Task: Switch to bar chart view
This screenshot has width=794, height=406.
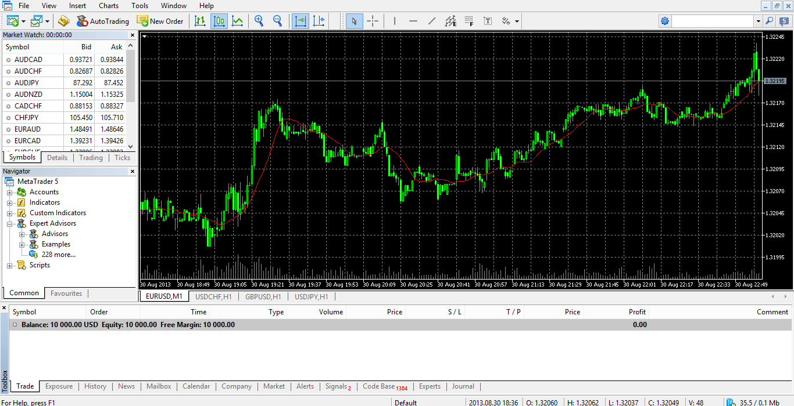Action: (200, 21)
